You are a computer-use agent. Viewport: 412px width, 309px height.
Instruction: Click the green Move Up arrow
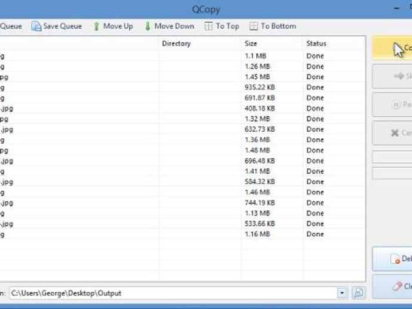96,26
